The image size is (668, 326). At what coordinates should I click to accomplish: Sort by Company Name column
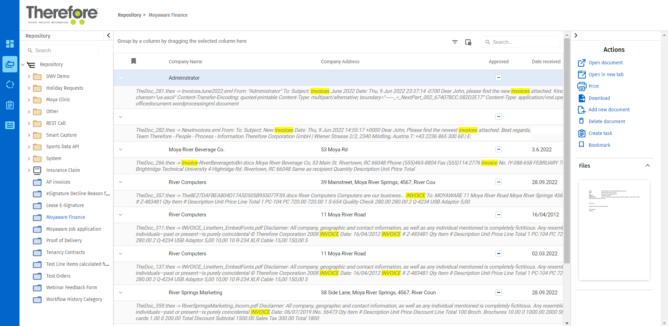click(185, 62)
